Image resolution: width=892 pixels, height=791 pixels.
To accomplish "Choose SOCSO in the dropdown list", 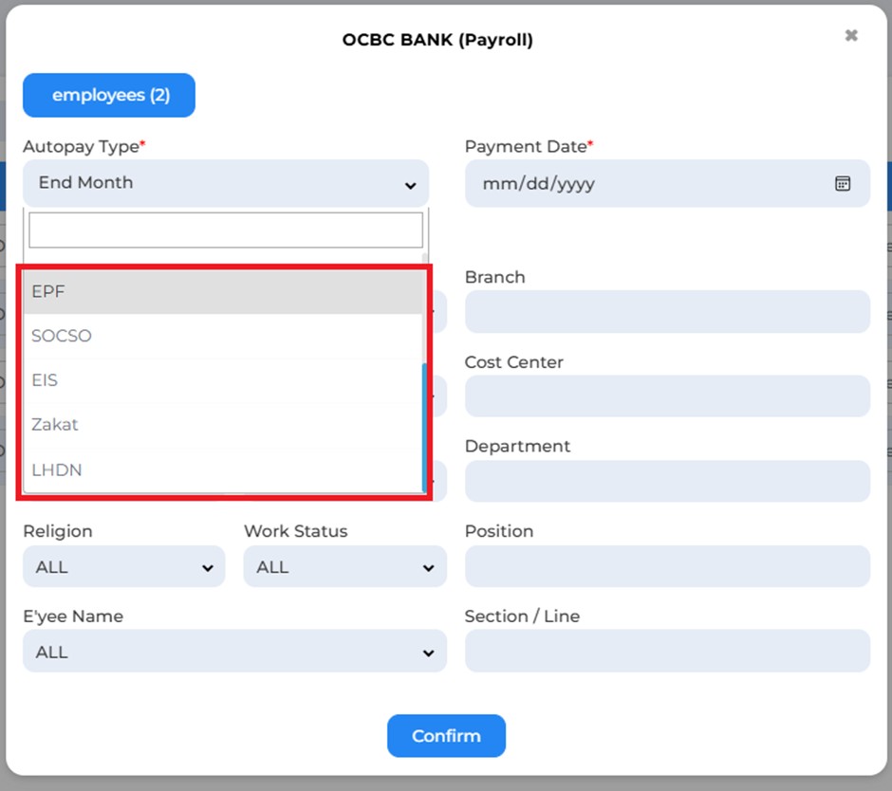I will click(224, 336).
